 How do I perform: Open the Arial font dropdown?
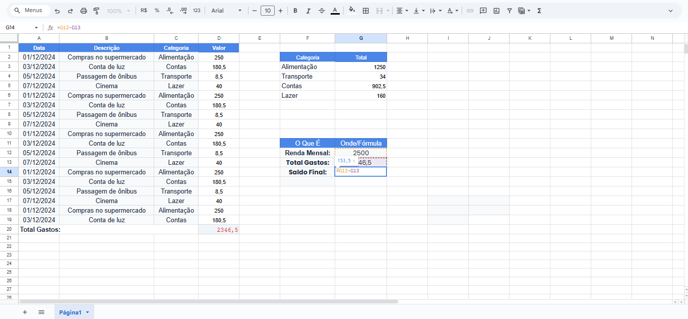(x=226, y=11)
